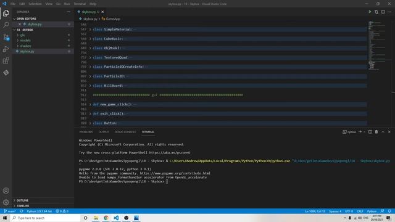Viewport: 395px width, 222px height.
Task: Run Python file with the play icon
Action: [x=370, y=12]
